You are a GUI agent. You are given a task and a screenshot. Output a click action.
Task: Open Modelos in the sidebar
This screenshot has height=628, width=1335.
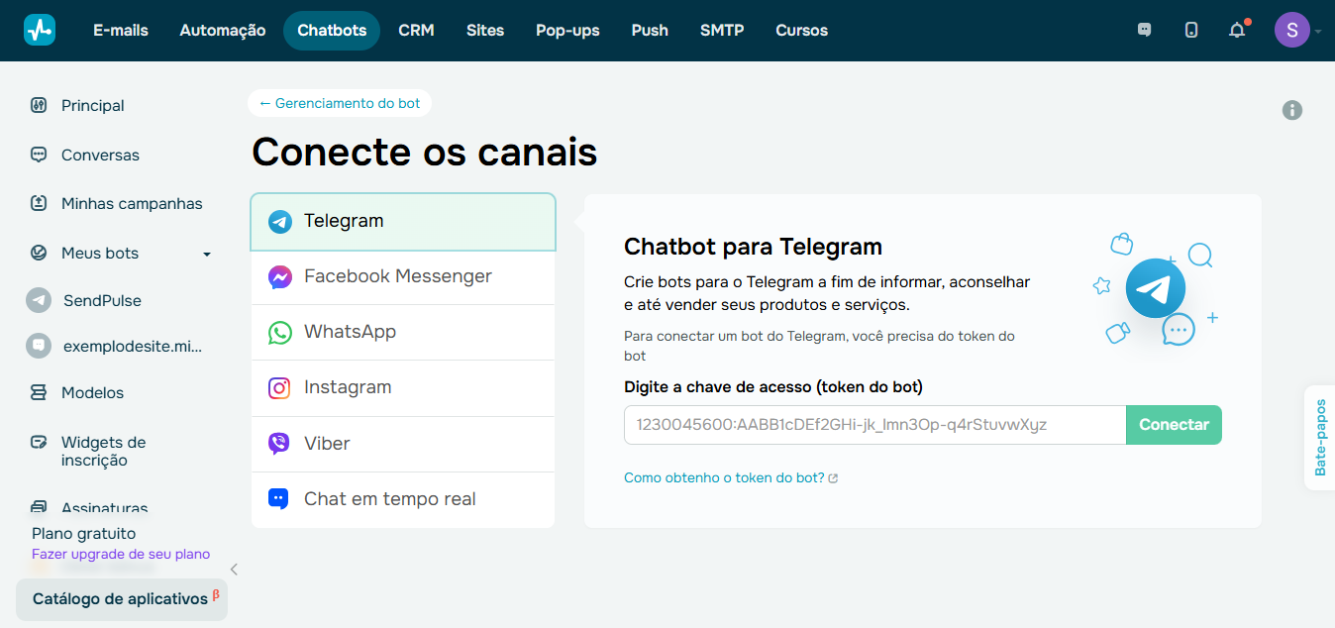coord(92,392)
